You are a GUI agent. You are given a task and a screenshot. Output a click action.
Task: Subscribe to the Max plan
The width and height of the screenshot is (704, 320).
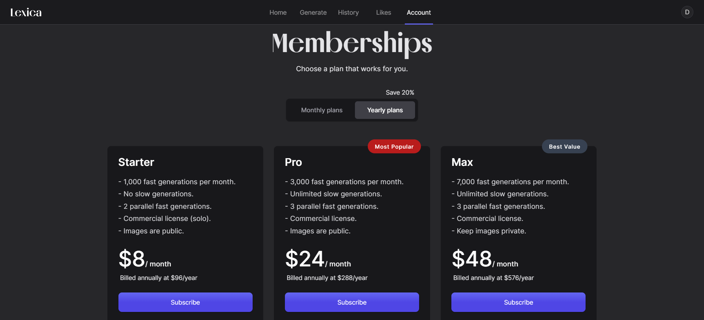(x=518, y=302)
